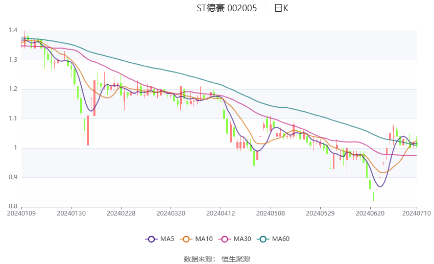This screenshot has height=264, width=434.
Task: Click the orange MA10 legend circle marker
Action: (186, 239)
